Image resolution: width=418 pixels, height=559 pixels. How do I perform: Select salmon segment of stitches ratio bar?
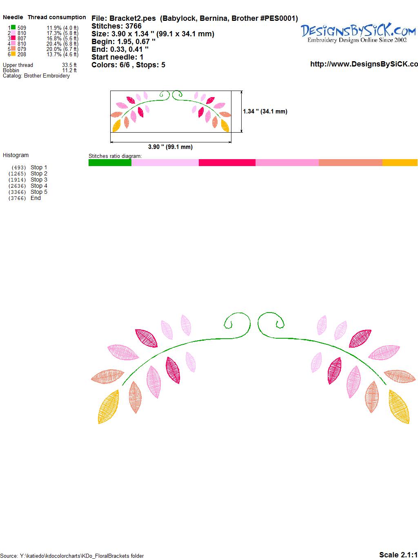tap(350, 163)
